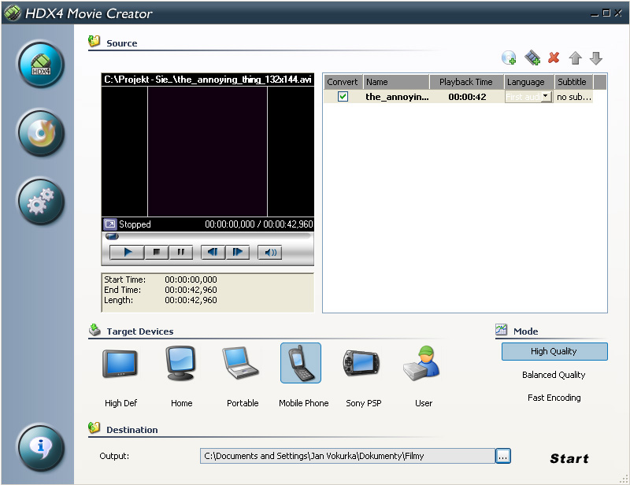The height and width of the screenshot is (485, 630).
Task: Move the selected file down
Action: coord(596,58)
